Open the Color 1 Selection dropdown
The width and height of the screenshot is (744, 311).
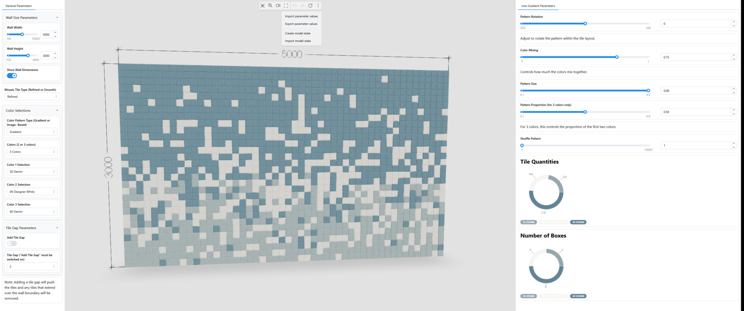pos(32,172)
